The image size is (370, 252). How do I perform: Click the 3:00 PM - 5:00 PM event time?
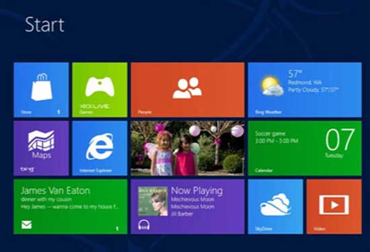pyautogui.click(x=276, y=141)
